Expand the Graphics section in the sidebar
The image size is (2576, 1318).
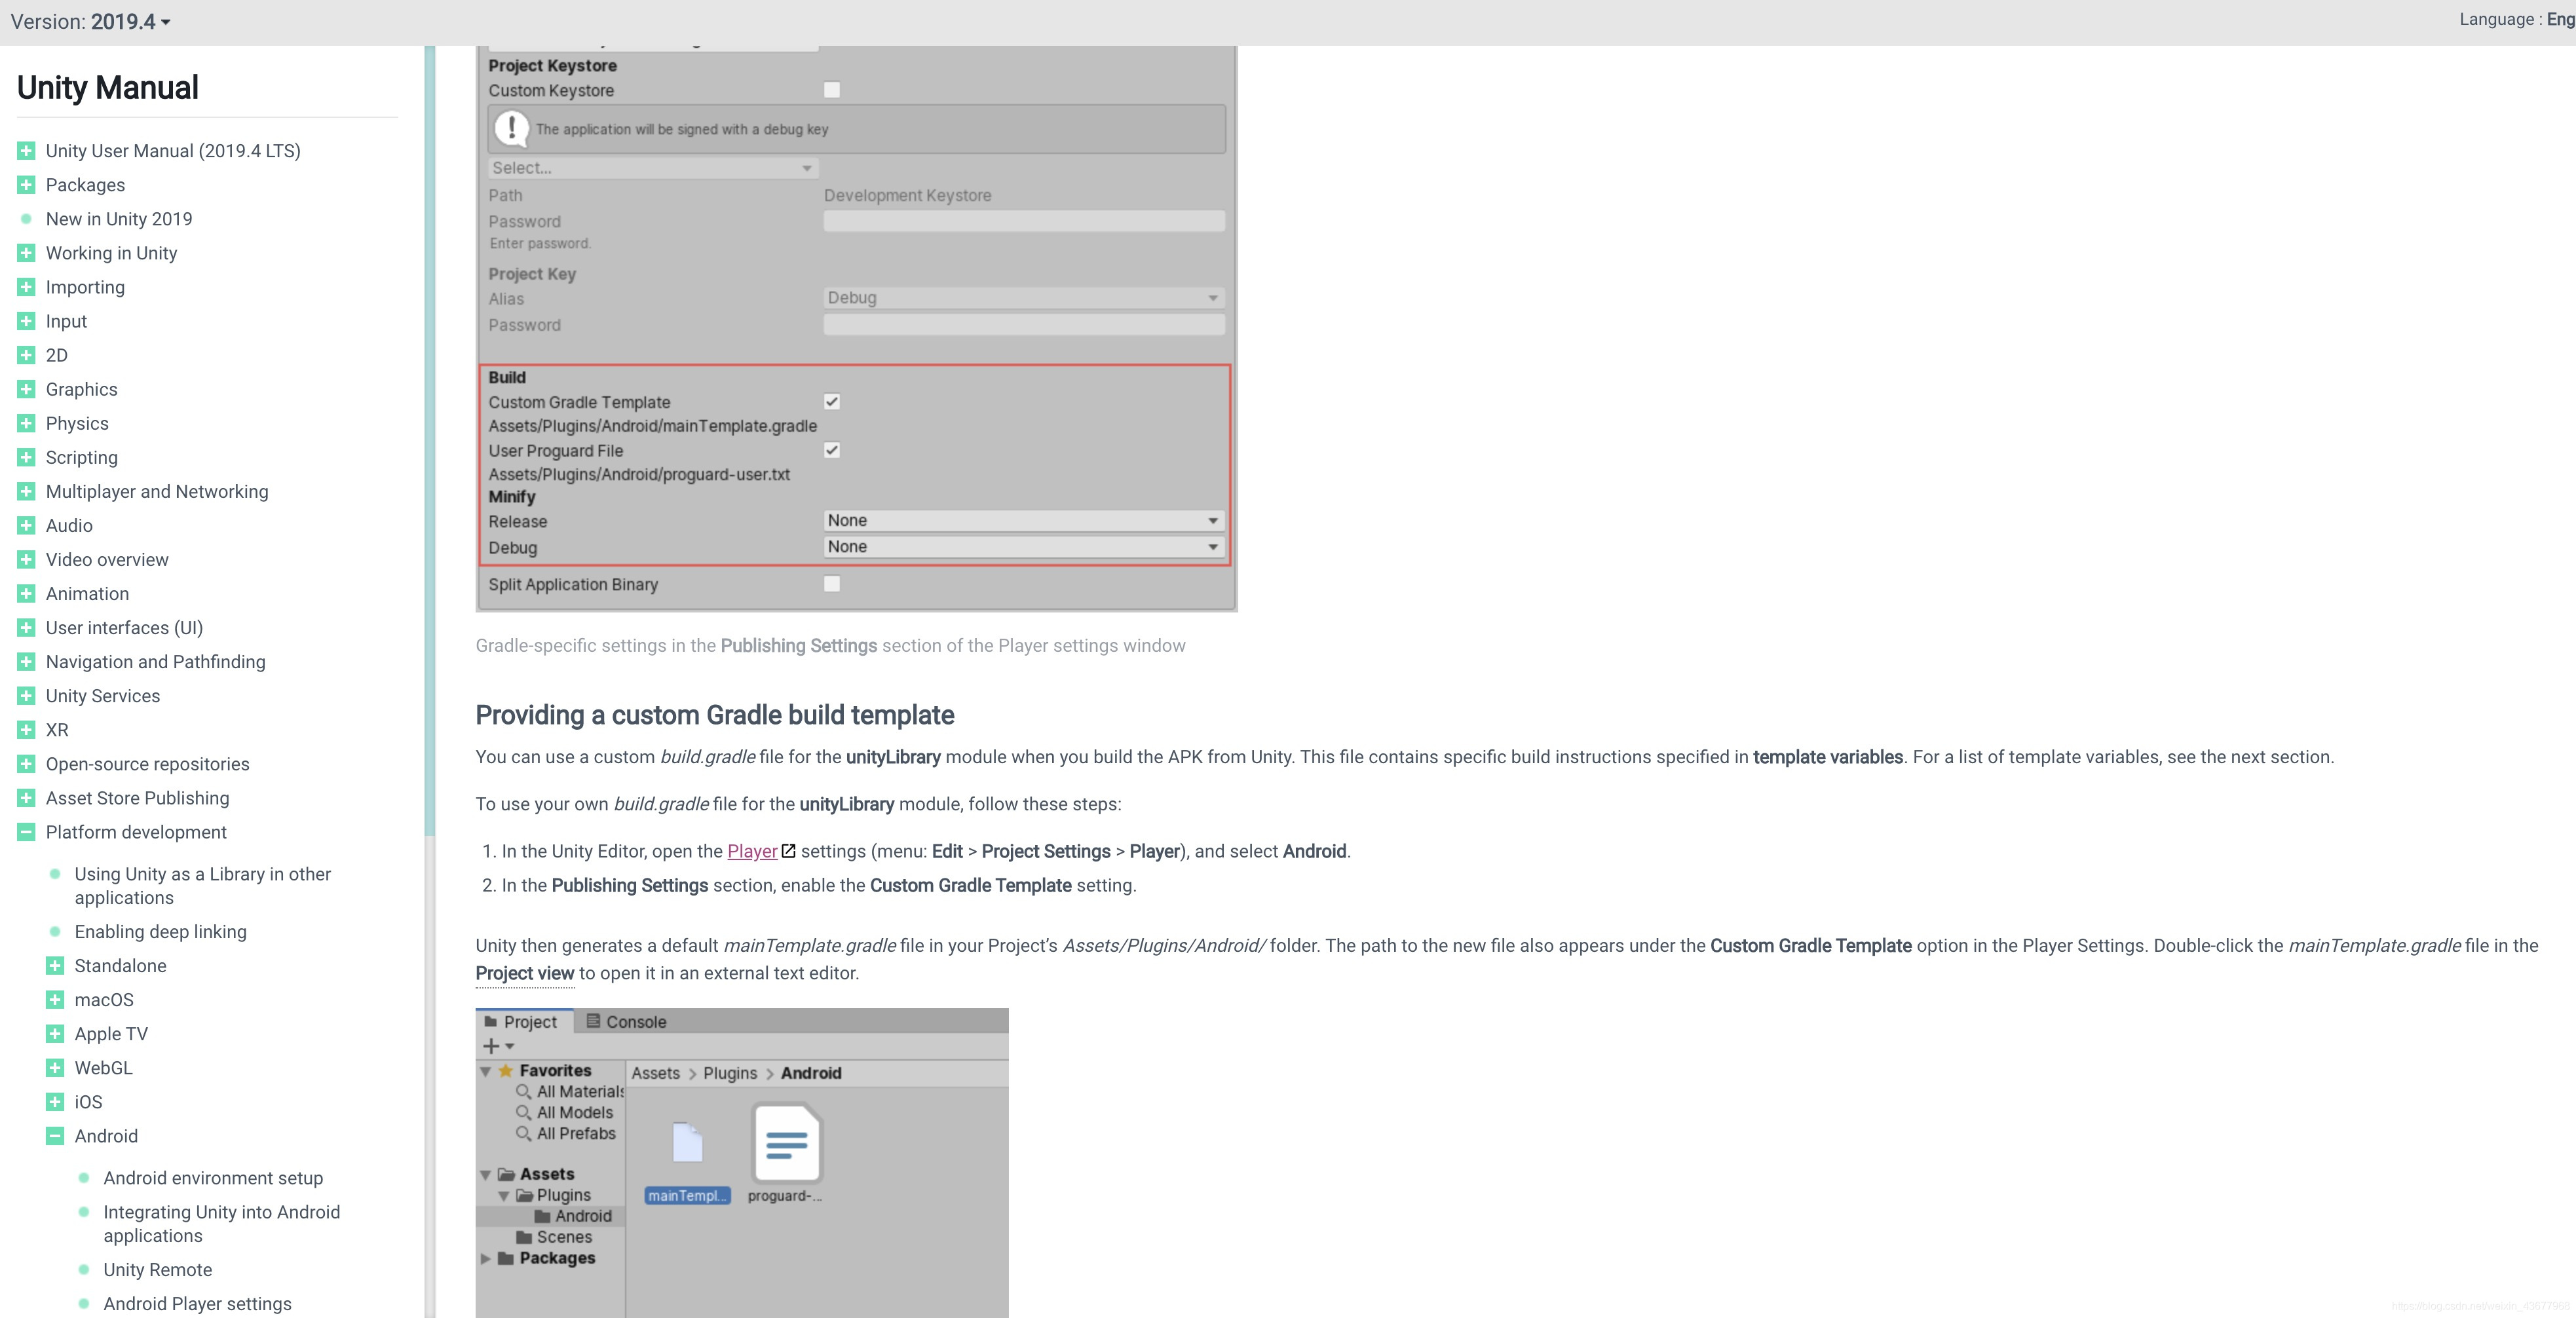tap(25, 389)
